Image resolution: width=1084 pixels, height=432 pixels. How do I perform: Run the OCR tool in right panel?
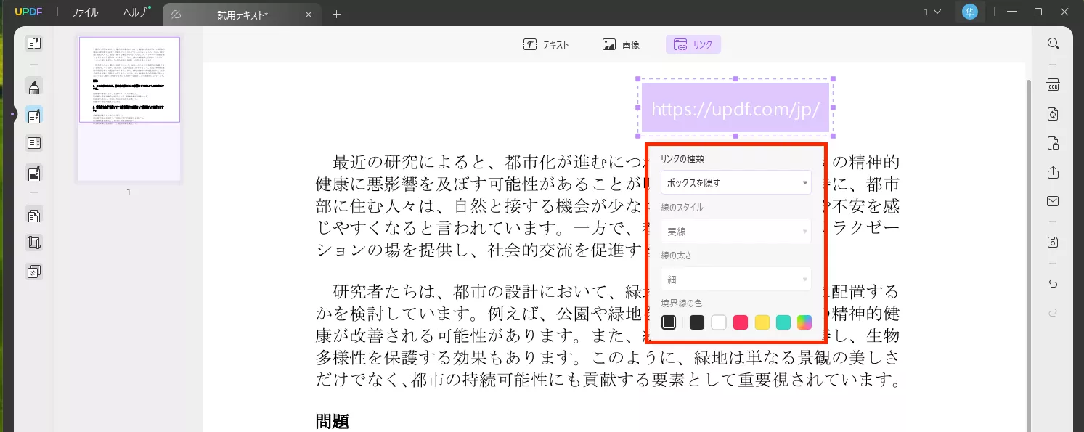1054,85
